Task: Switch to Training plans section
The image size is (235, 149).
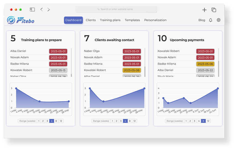Action: [x=110, y=20]
